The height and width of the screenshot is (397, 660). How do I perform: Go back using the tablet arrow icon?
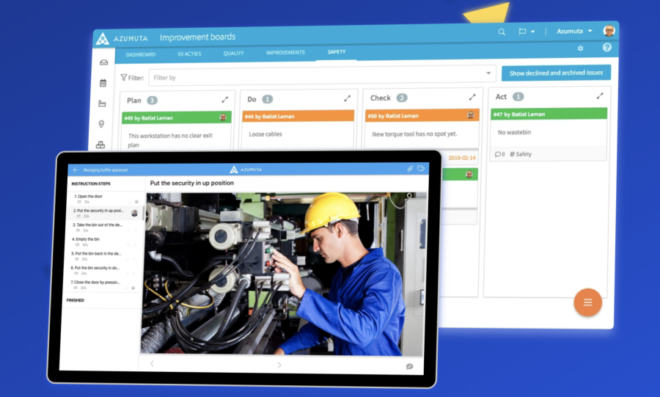coord(75,170)
